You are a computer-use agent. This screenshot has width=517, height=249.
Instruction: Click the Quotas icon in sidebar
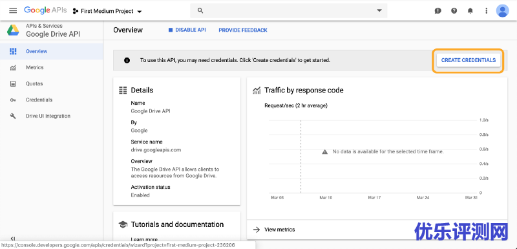pyautogui.click(x=13, y=84)
